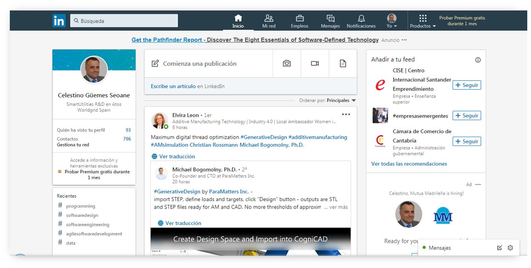Image resolution: width=531 pixels, height=268 pixels.
Task: Compose new message with pencil icon
Action: (x=500, y=248)
